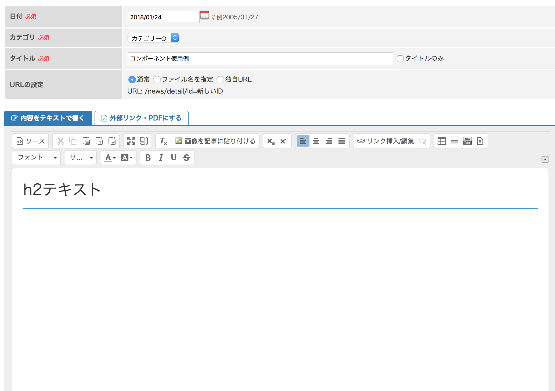
Task: Select the 独自URL radio option
Action: tap(220, 80)
